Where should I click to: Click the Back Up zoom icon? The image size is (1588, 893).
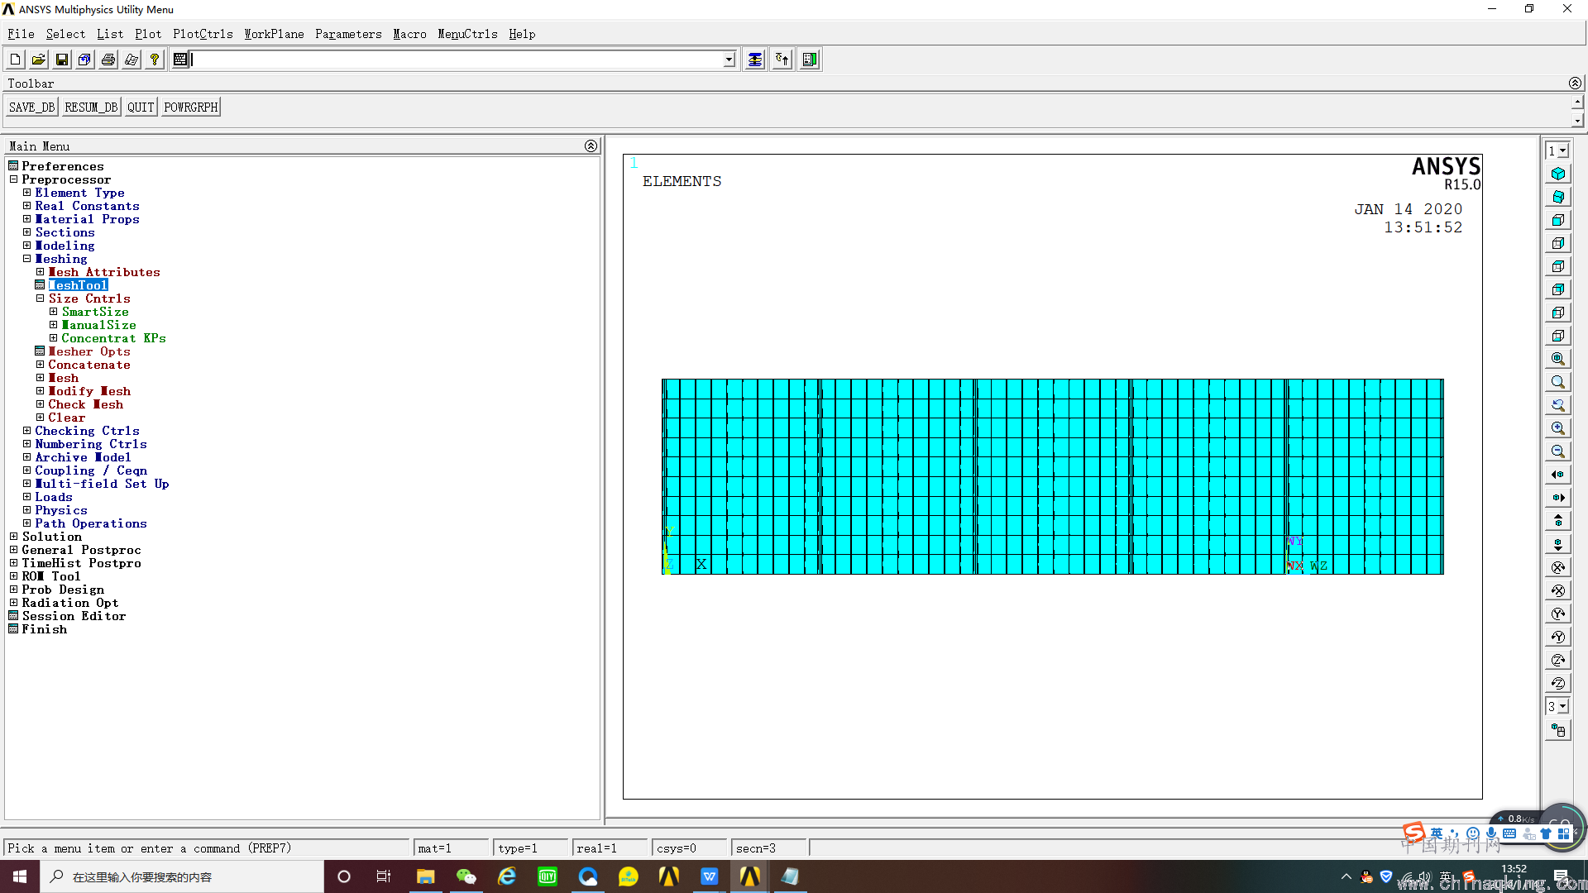click(1558, 405)
